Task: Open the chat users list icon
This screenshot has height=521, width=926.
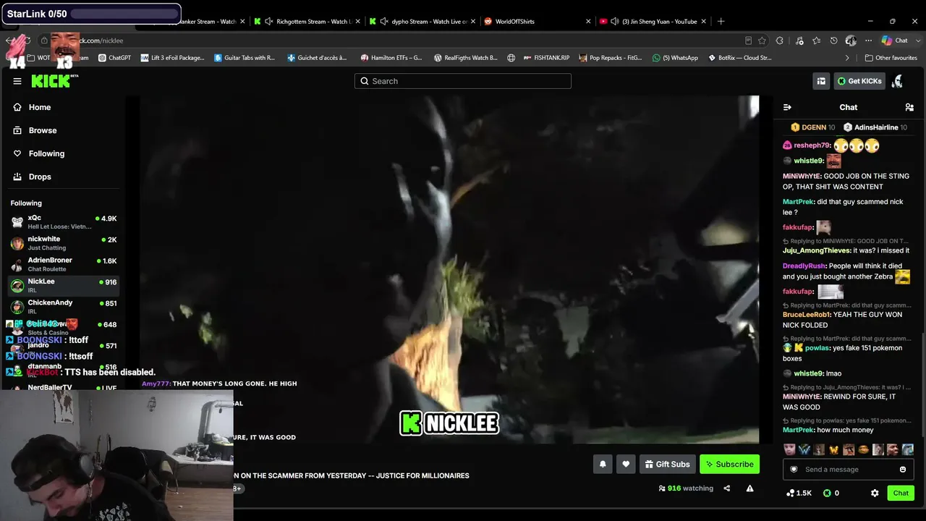Action: (909, 107)
